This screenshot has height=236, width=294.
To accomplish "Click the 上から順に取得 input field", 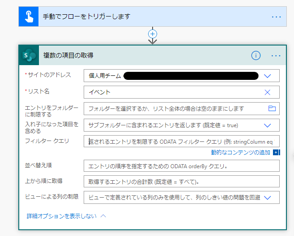I will (182, 182).
